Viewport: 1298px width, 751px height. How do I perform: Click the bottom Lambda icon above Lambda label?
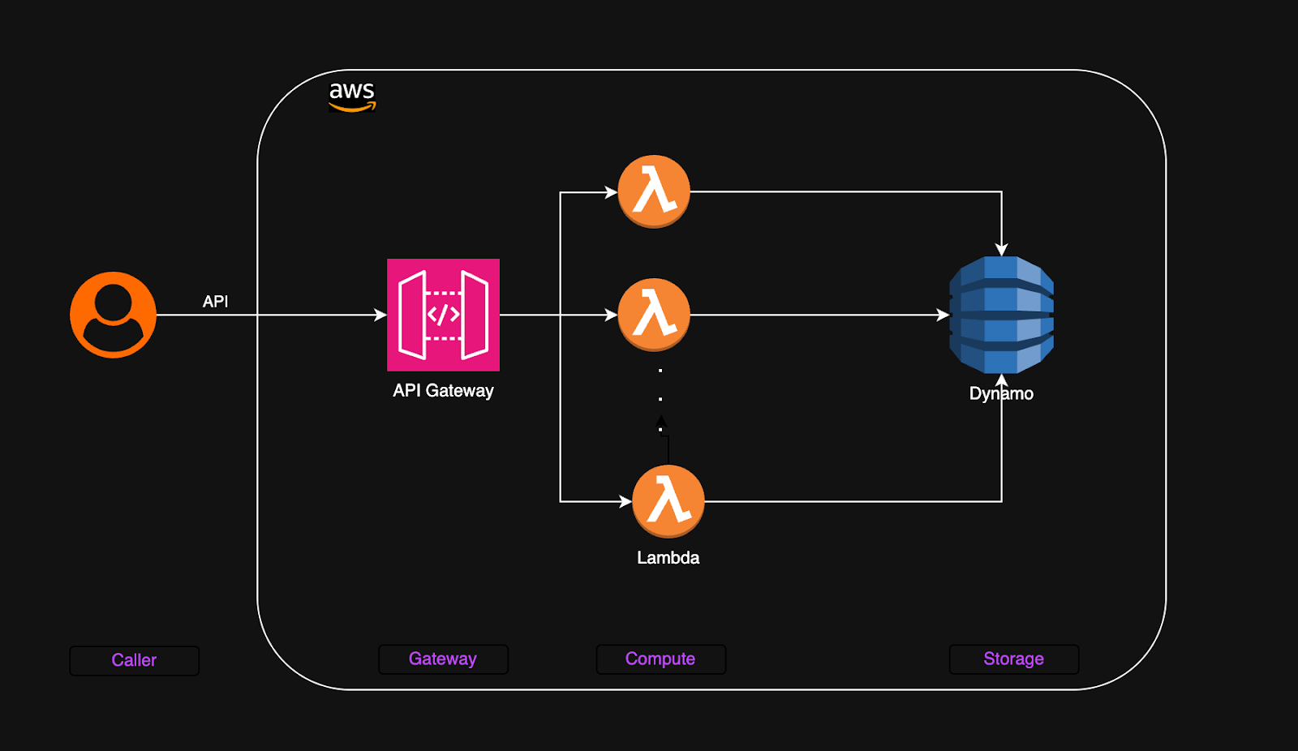point(668,502)
